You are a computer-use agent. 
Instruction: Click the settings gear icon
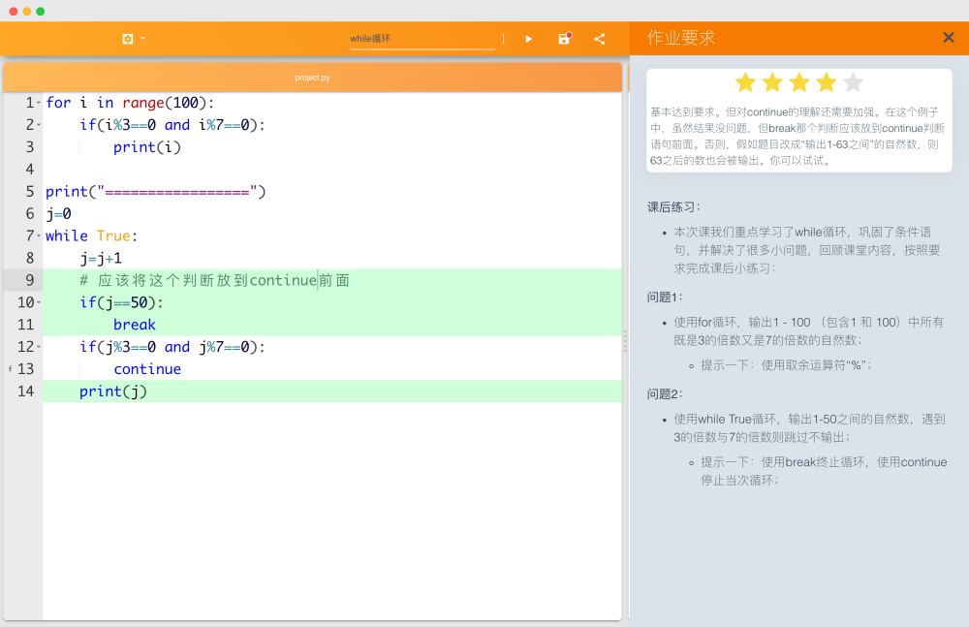coord(128,39)
